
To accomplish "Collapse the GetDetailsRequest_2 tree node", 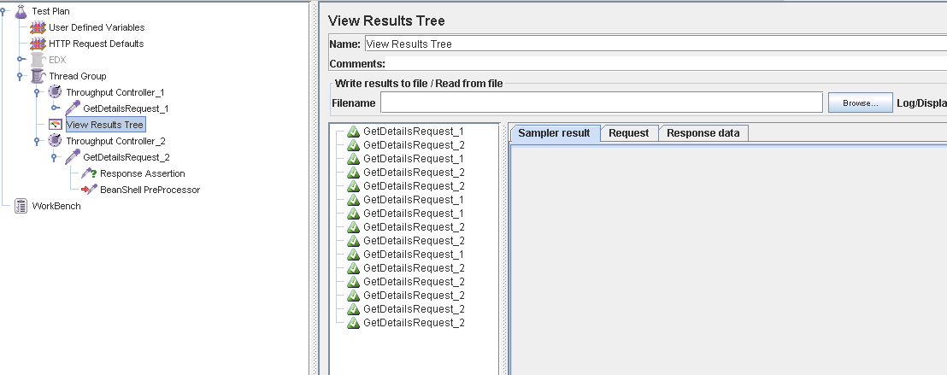I will click(x=54, y=157).
